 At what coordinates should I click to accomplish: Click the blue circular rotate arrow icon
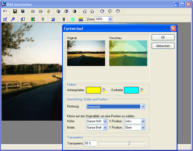(x=102, y=11)
